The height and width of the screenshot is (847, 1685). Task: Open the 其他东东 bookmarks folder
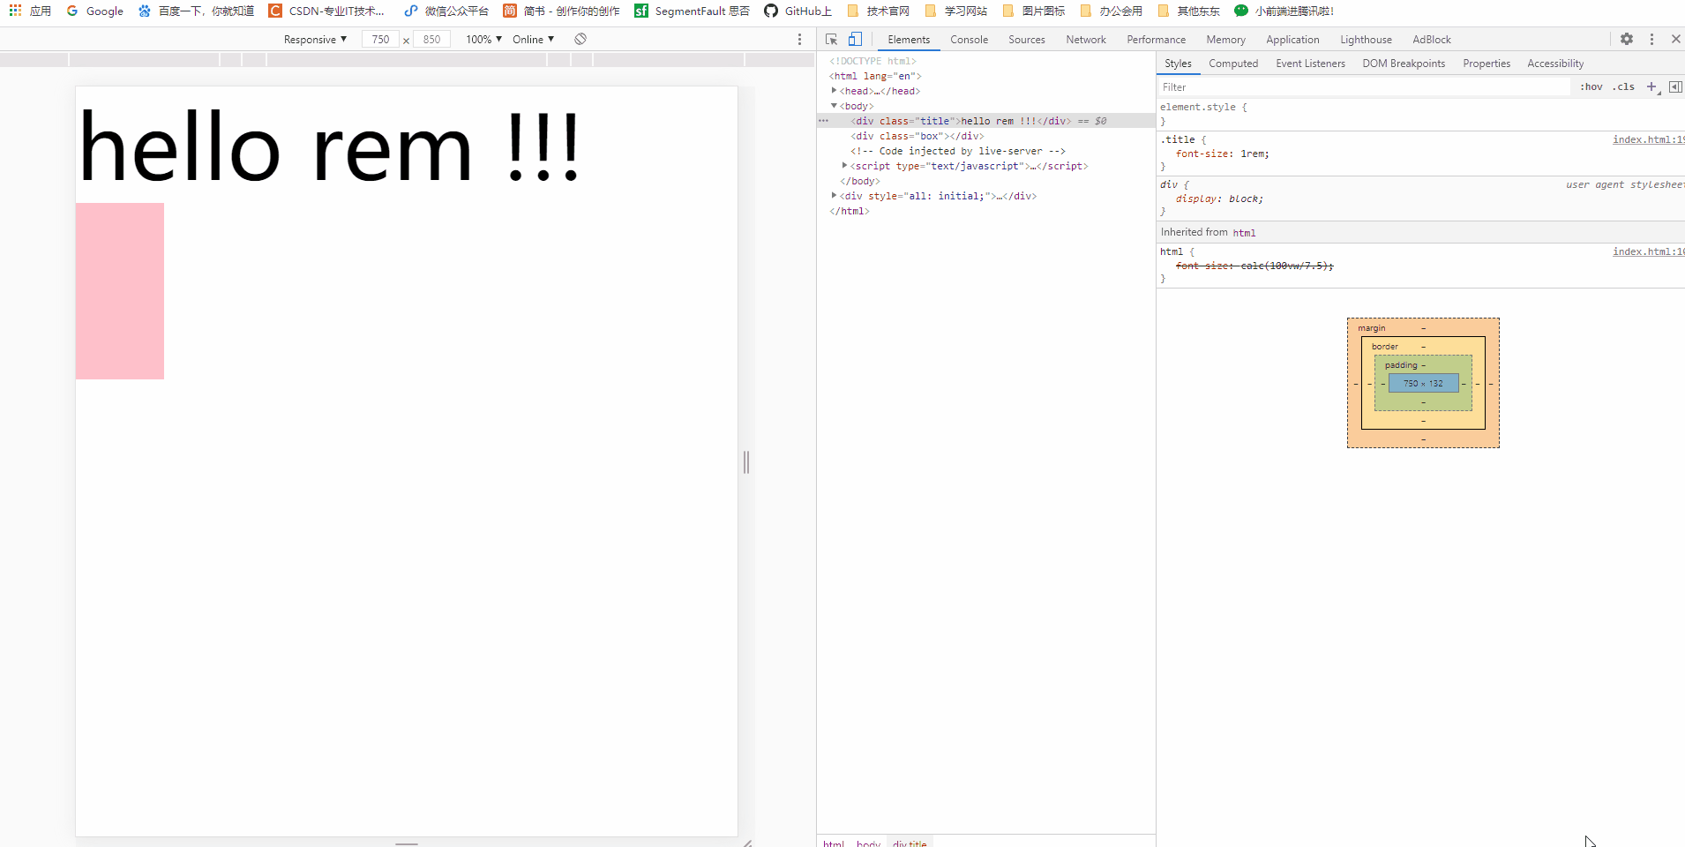pos(1189,11)
